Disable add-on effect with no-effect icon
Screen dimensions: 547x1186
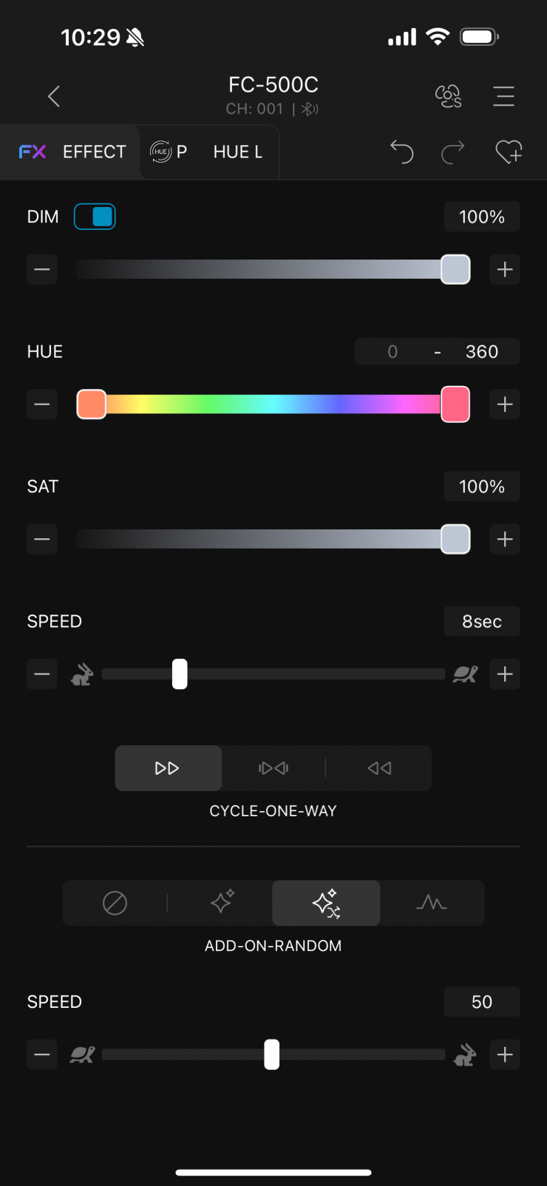(115, 903)
